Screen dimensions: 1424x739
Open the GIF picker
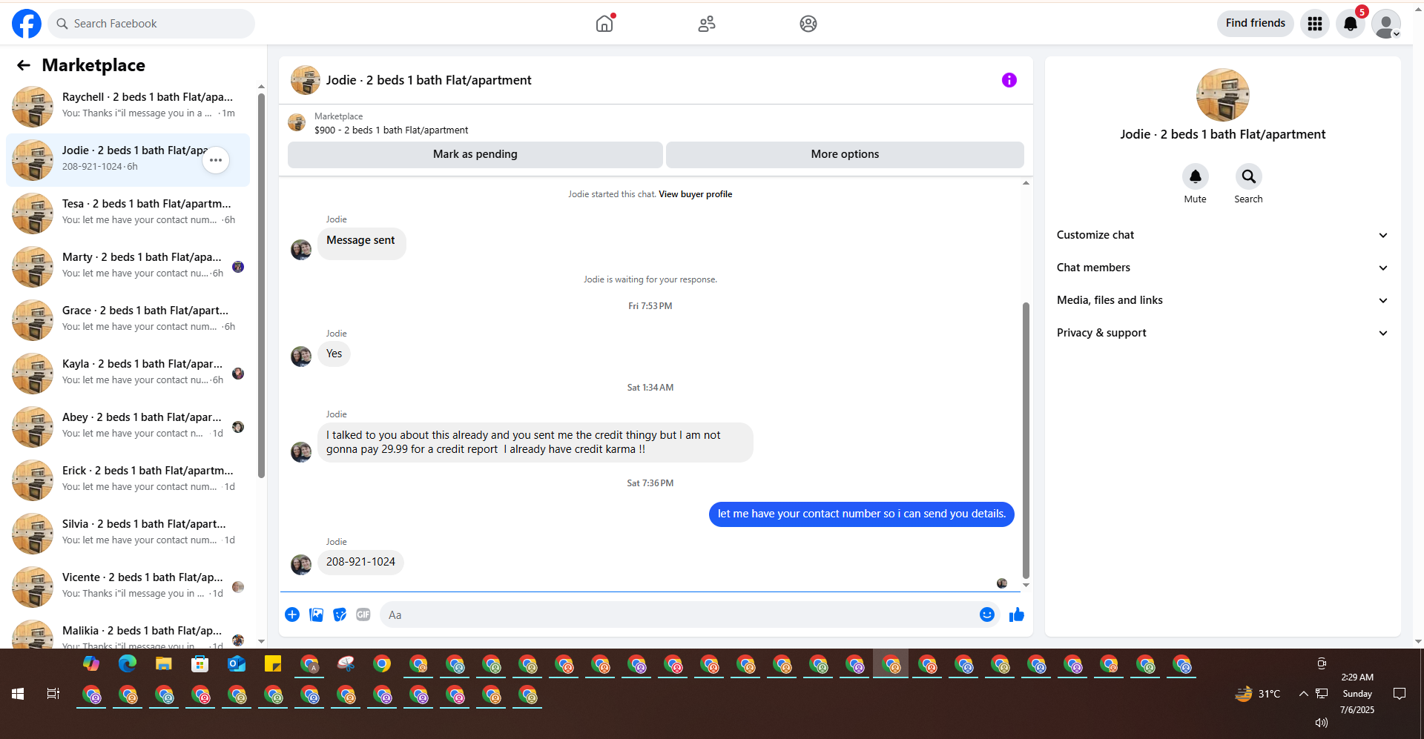point(363,614)
